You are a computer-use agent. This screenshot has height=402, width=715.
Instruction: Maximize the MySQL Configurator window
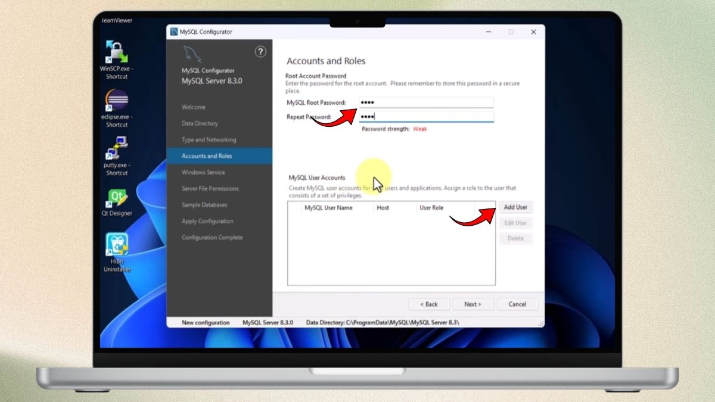511,32
